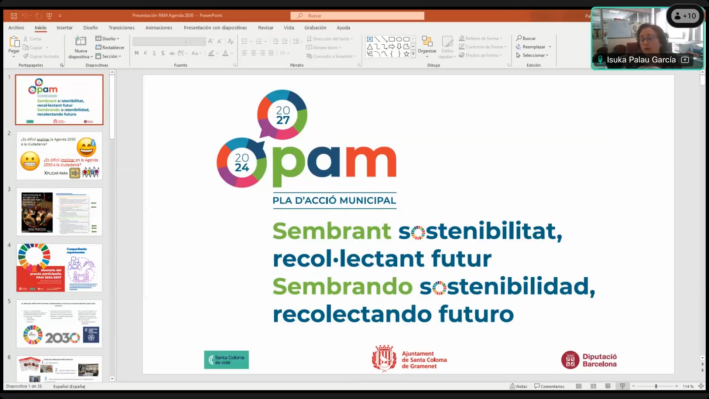709x399 pixels.
Task: Open Comentarios from the status bar
Action: pos(549,386)
